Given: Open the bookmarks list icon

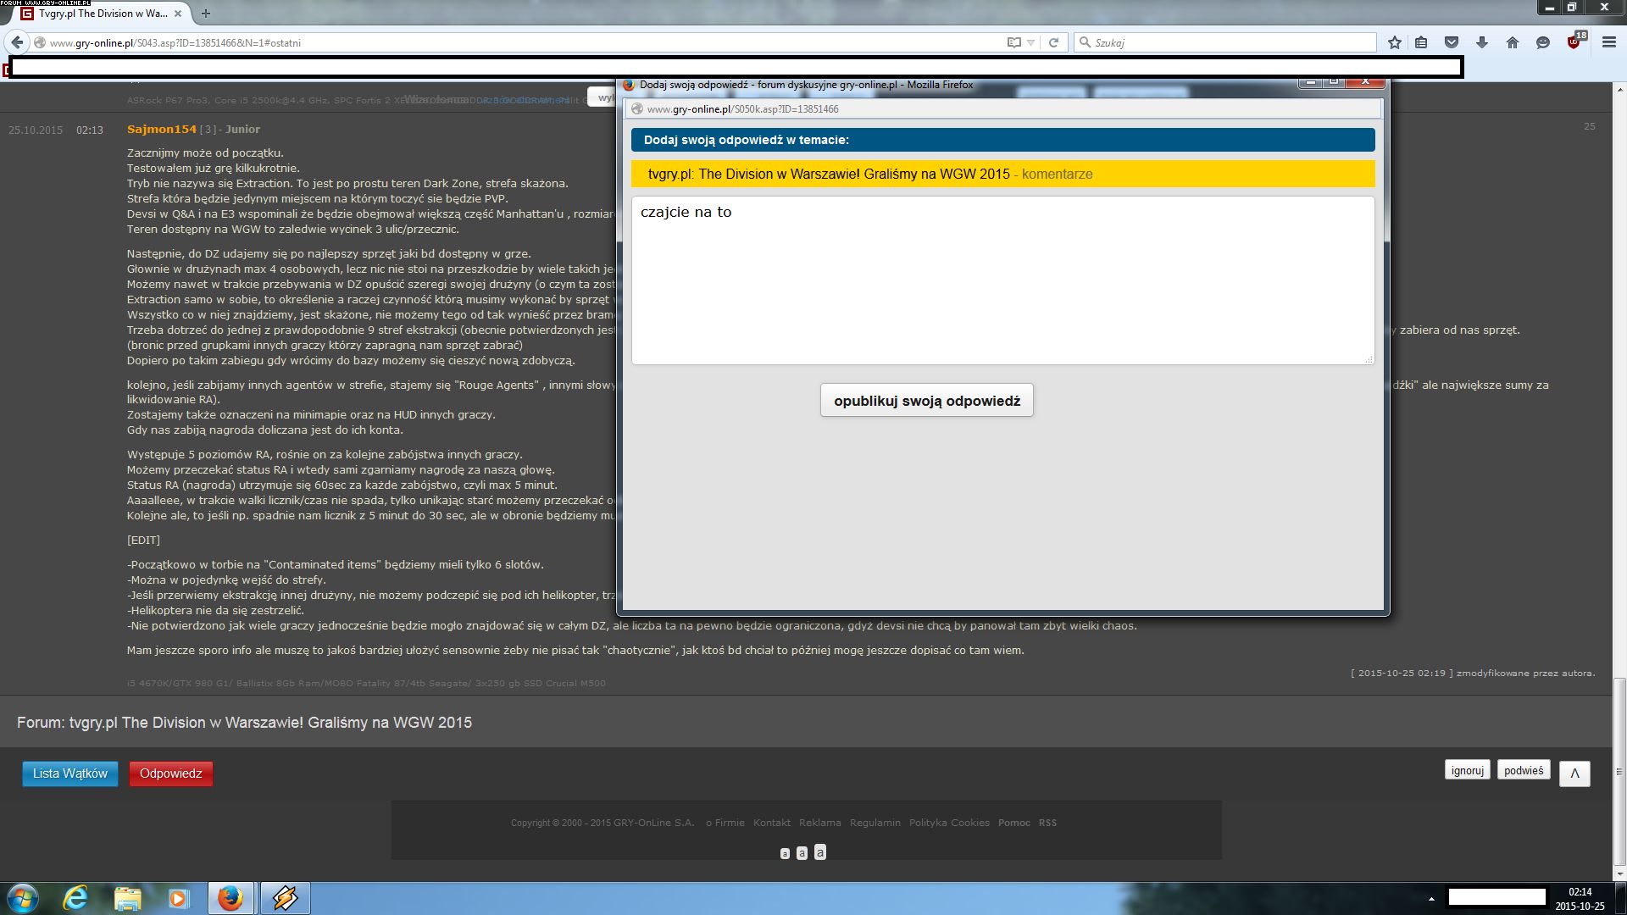Looking at the screenshot, I should tap(1422, 42).
